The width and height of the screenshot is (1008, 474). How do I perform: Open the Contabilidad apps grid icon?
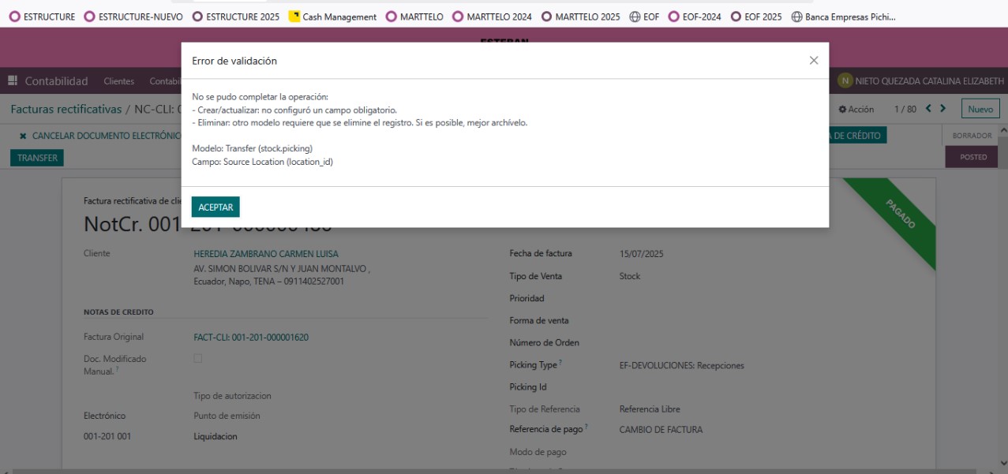coord(13,81)
